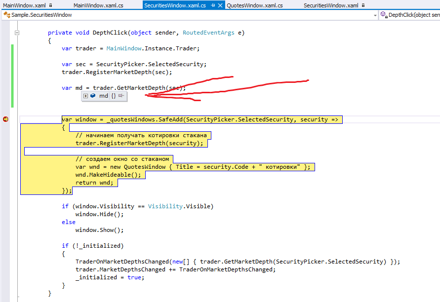
Task: Open the SecuritiesWindow.xaml tab
Action: tap(331, 5)
